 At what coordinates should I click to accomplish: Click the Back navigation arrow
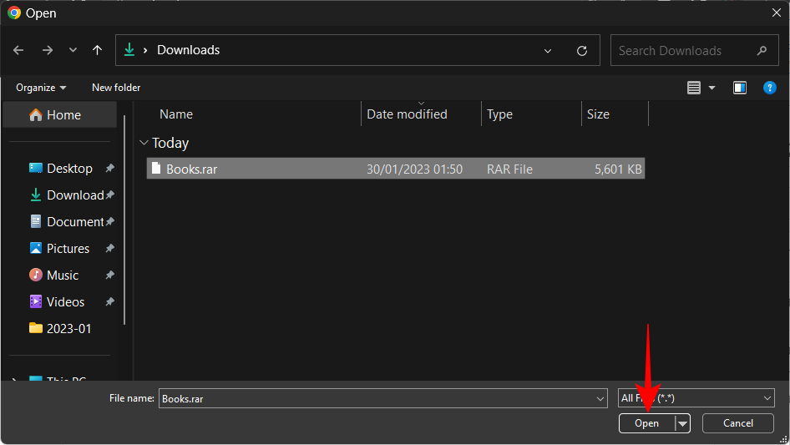18,50
